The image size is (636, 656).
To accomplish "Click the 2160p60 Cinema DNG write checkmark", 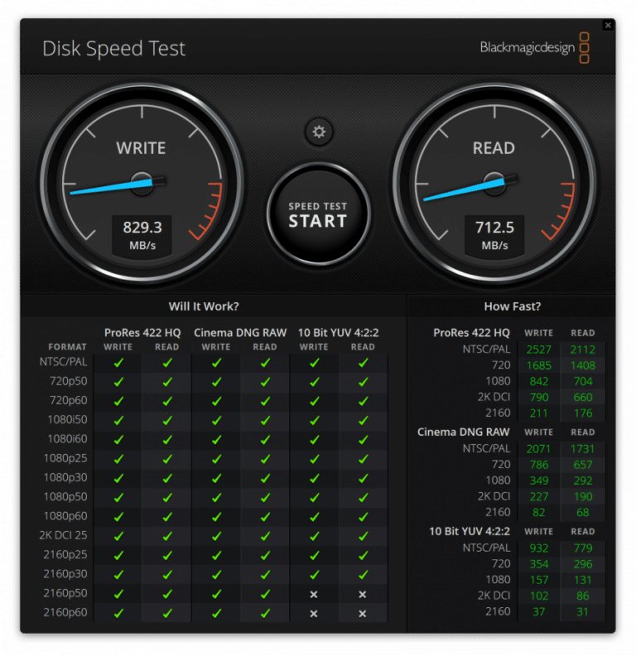I will click(x=216, y=613).
